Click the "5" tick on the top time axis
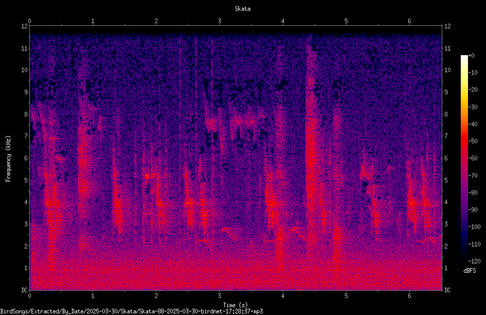486x315 pixels. pos(346,21)
